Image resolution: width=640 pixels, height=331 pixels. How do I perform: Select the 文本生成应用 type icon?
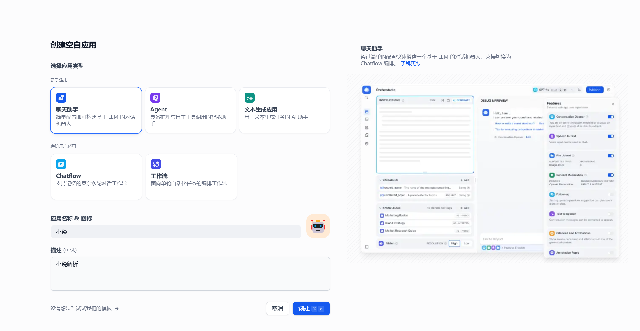249,98
